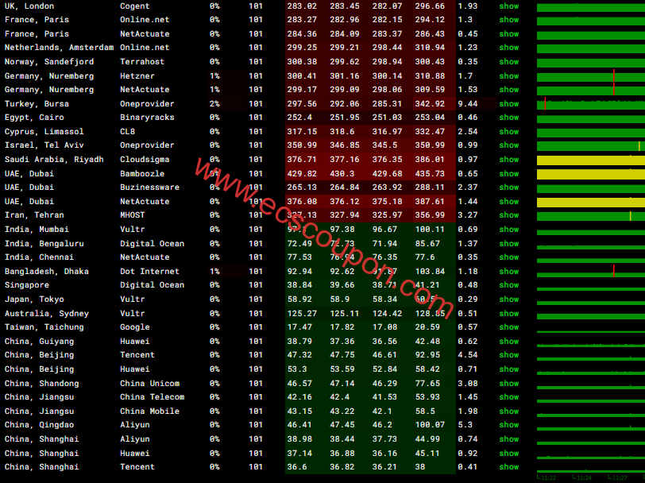The image size is (645, 483).
Task: Click 'show' for China, Shandong China Unicom
Action: pyautogui.click(x=509, y=384)
